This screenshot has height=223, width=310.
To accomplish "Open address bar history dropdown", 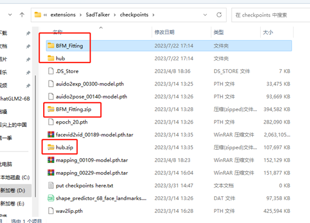I will point(205,15).
